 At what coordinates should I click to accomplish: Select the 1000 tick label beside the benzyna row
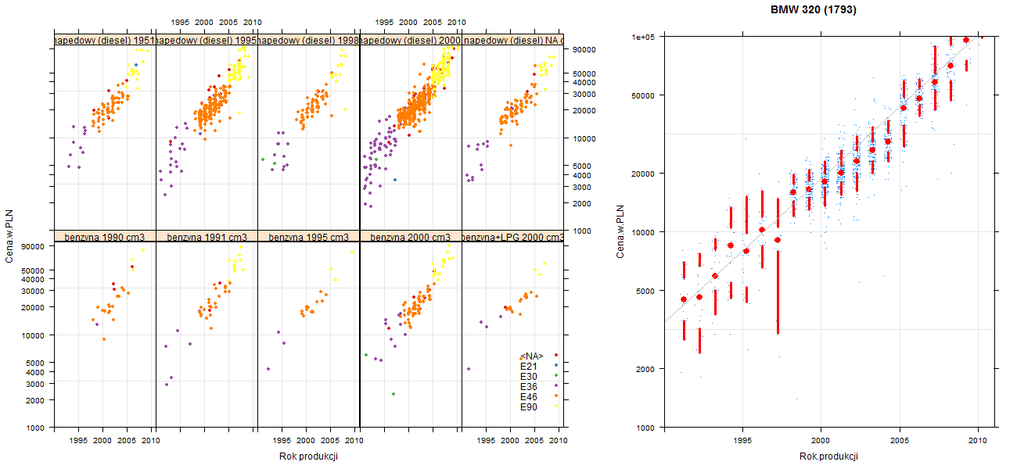pos(36,428)
